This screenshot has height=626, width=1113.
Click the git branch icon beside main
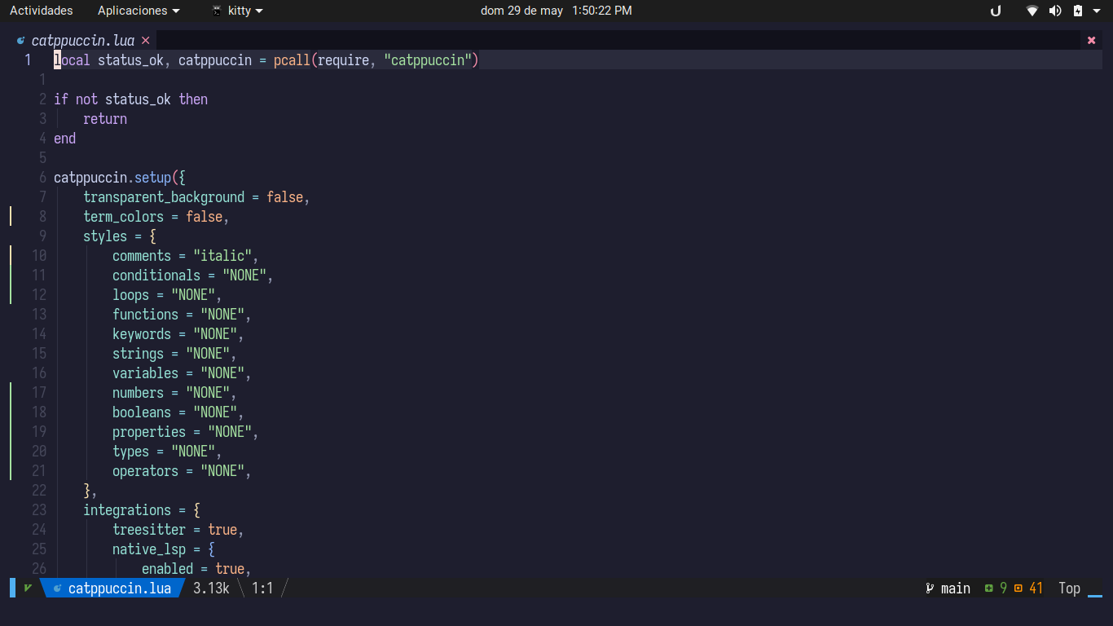(930, 588)
